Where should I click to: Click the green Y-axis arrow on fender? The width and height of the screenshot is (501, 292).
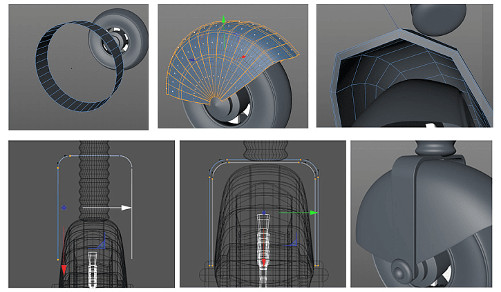click(x=223, y=21)
